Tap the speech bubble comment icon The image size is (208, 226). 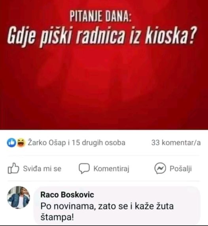[x=84, y=168]
